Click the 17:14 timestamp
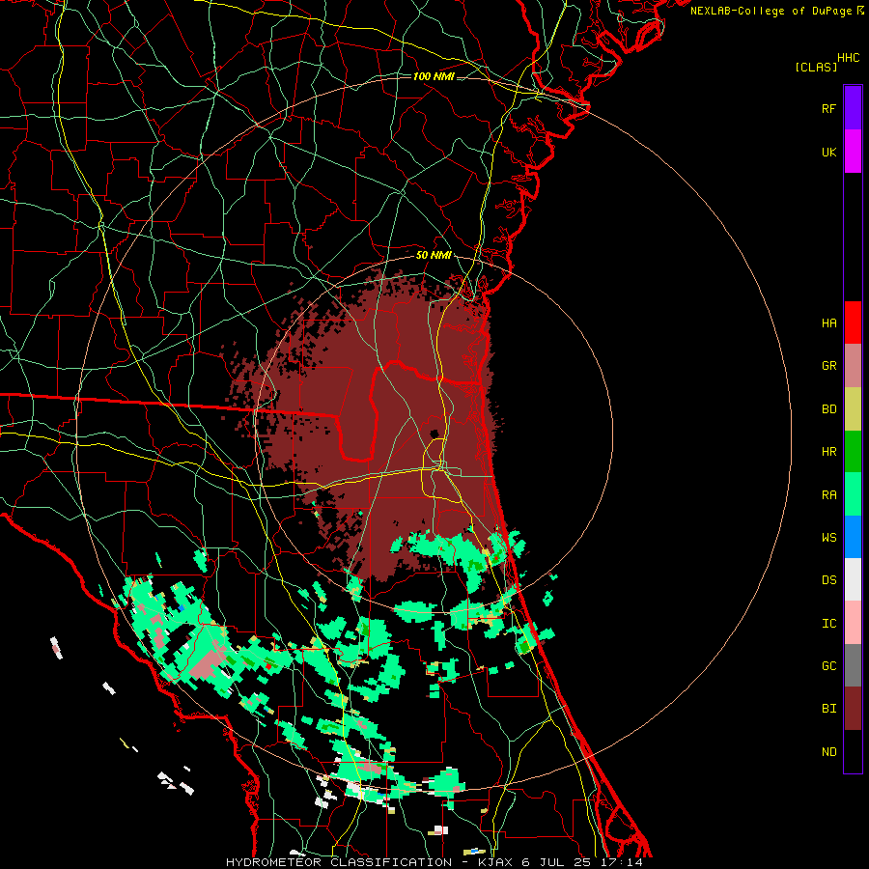 (x=623, y=862)
